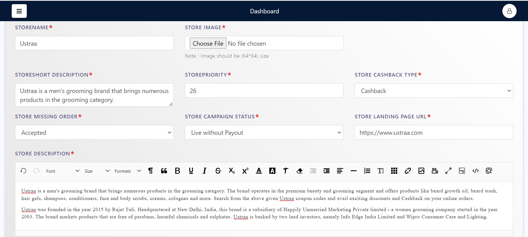Click the Storename input field
Viewport: 528px width, 237px height.
(94, 43)
